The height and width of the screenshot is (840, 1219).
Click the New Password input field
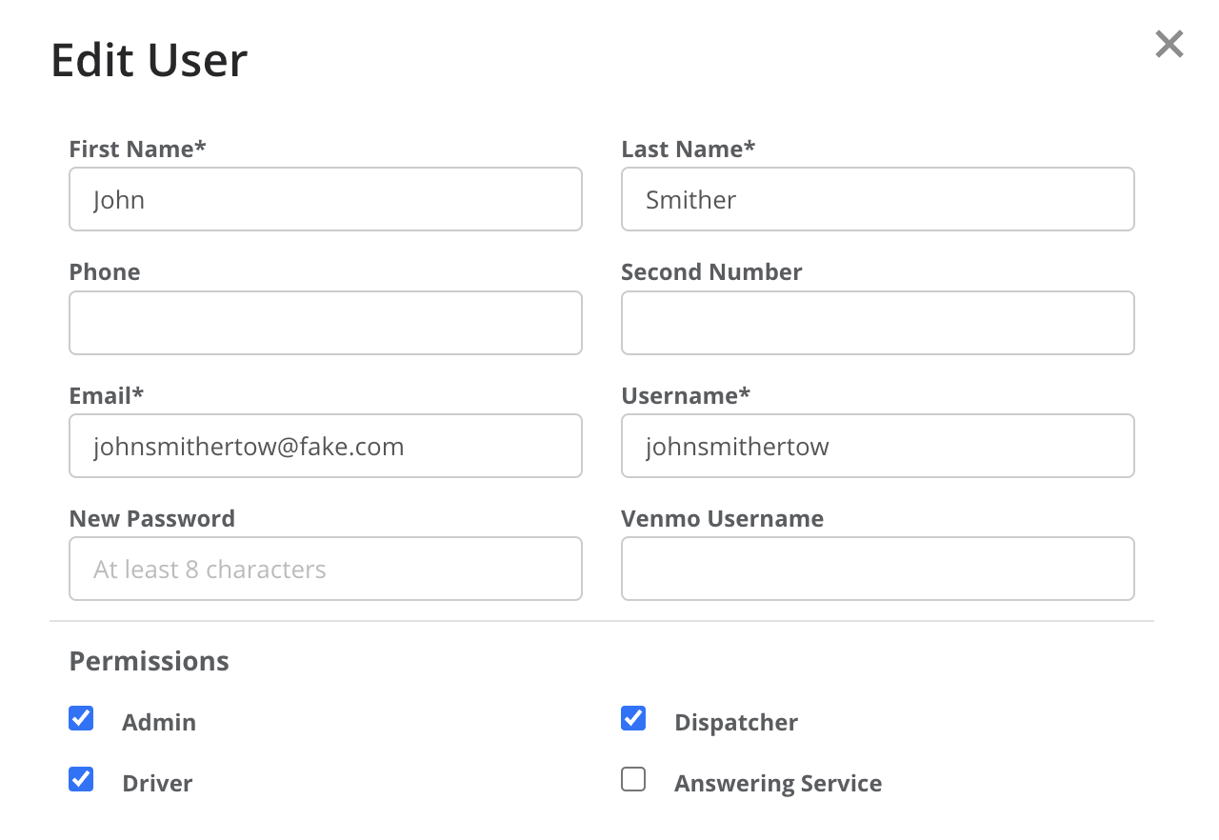point(326,569)
